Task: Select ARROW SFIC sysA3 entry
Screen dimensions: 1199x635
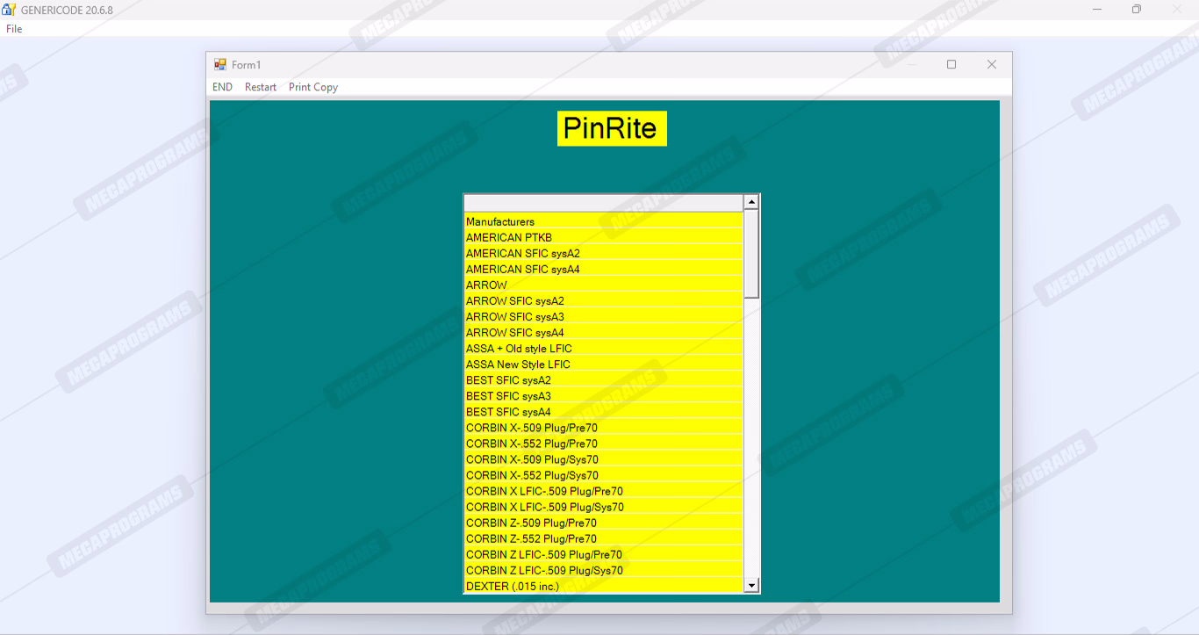Action: 515,317
